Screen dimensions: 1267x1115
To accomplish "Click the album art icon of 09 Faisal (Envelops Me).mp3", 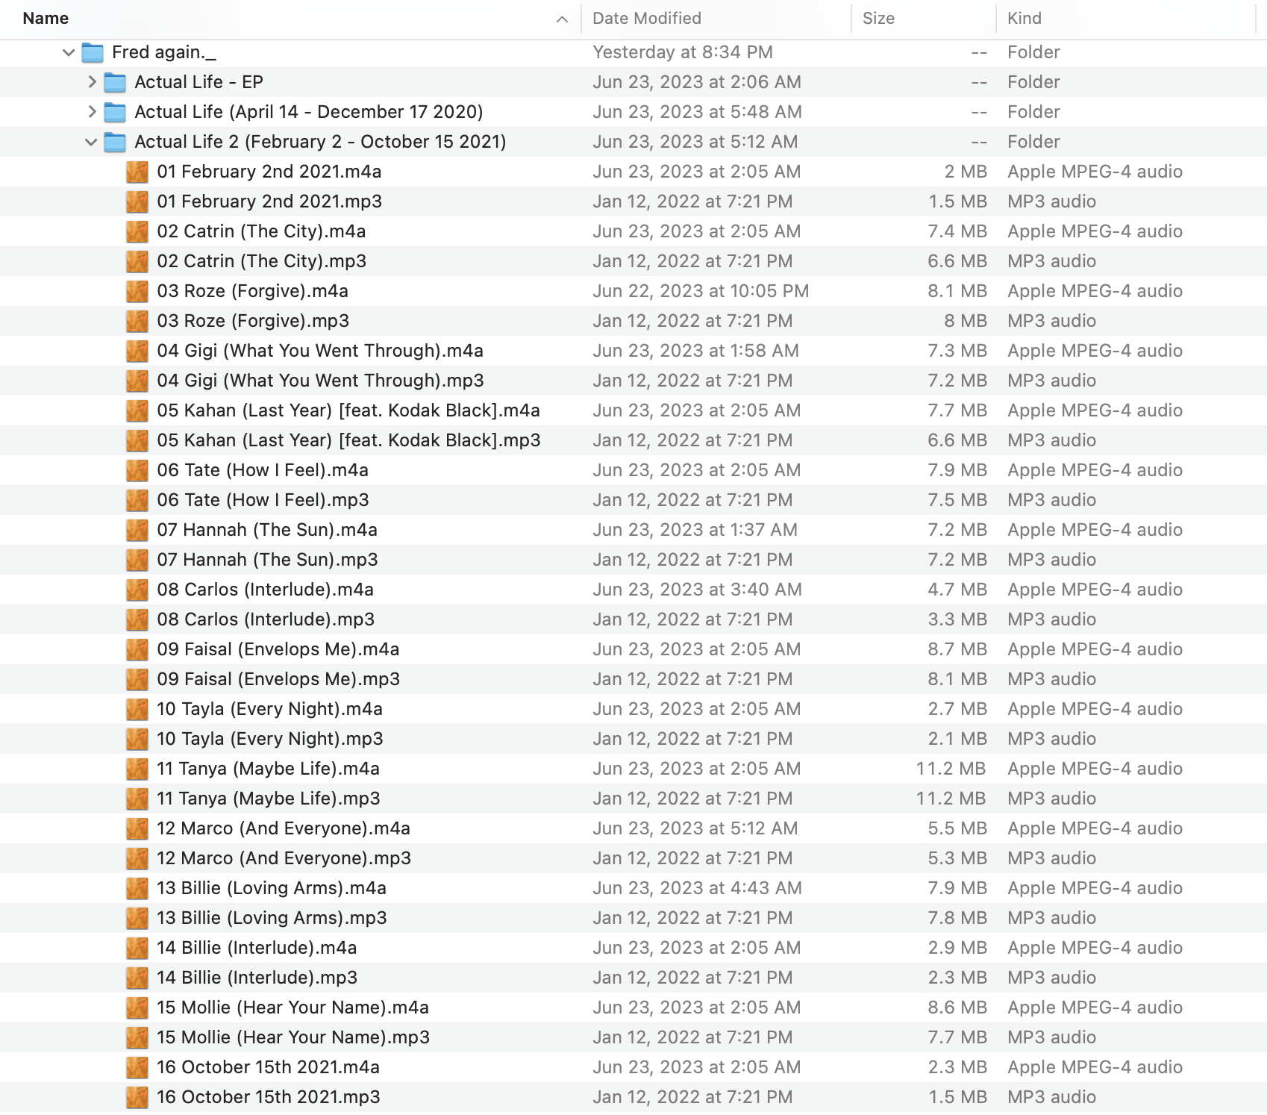I will tap(137, 679).
